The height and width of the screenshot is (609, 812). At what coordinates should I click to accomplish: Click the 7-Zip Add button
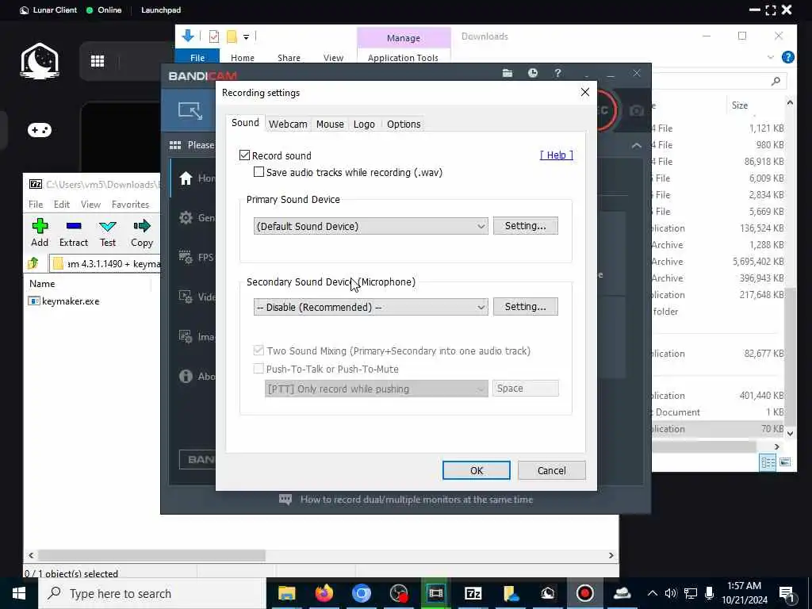(x=40, y=232)
